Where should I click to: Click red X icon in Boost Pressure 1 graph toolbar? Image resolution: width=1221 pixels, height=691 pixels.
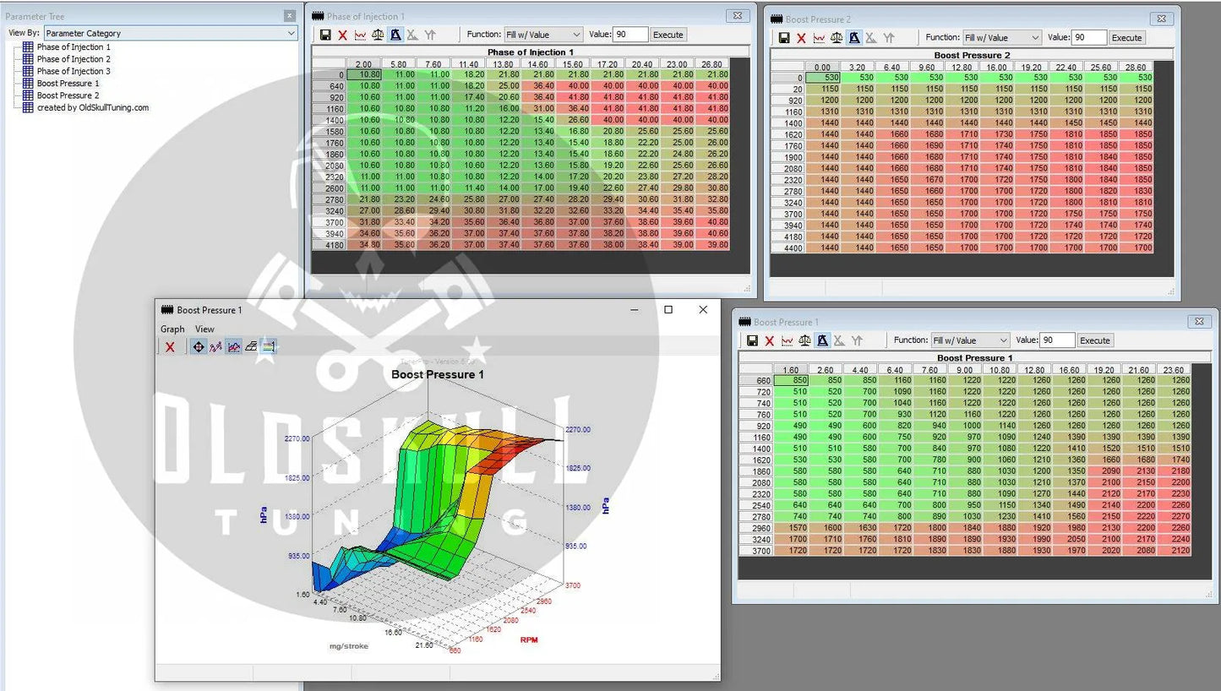coord(170,346)
